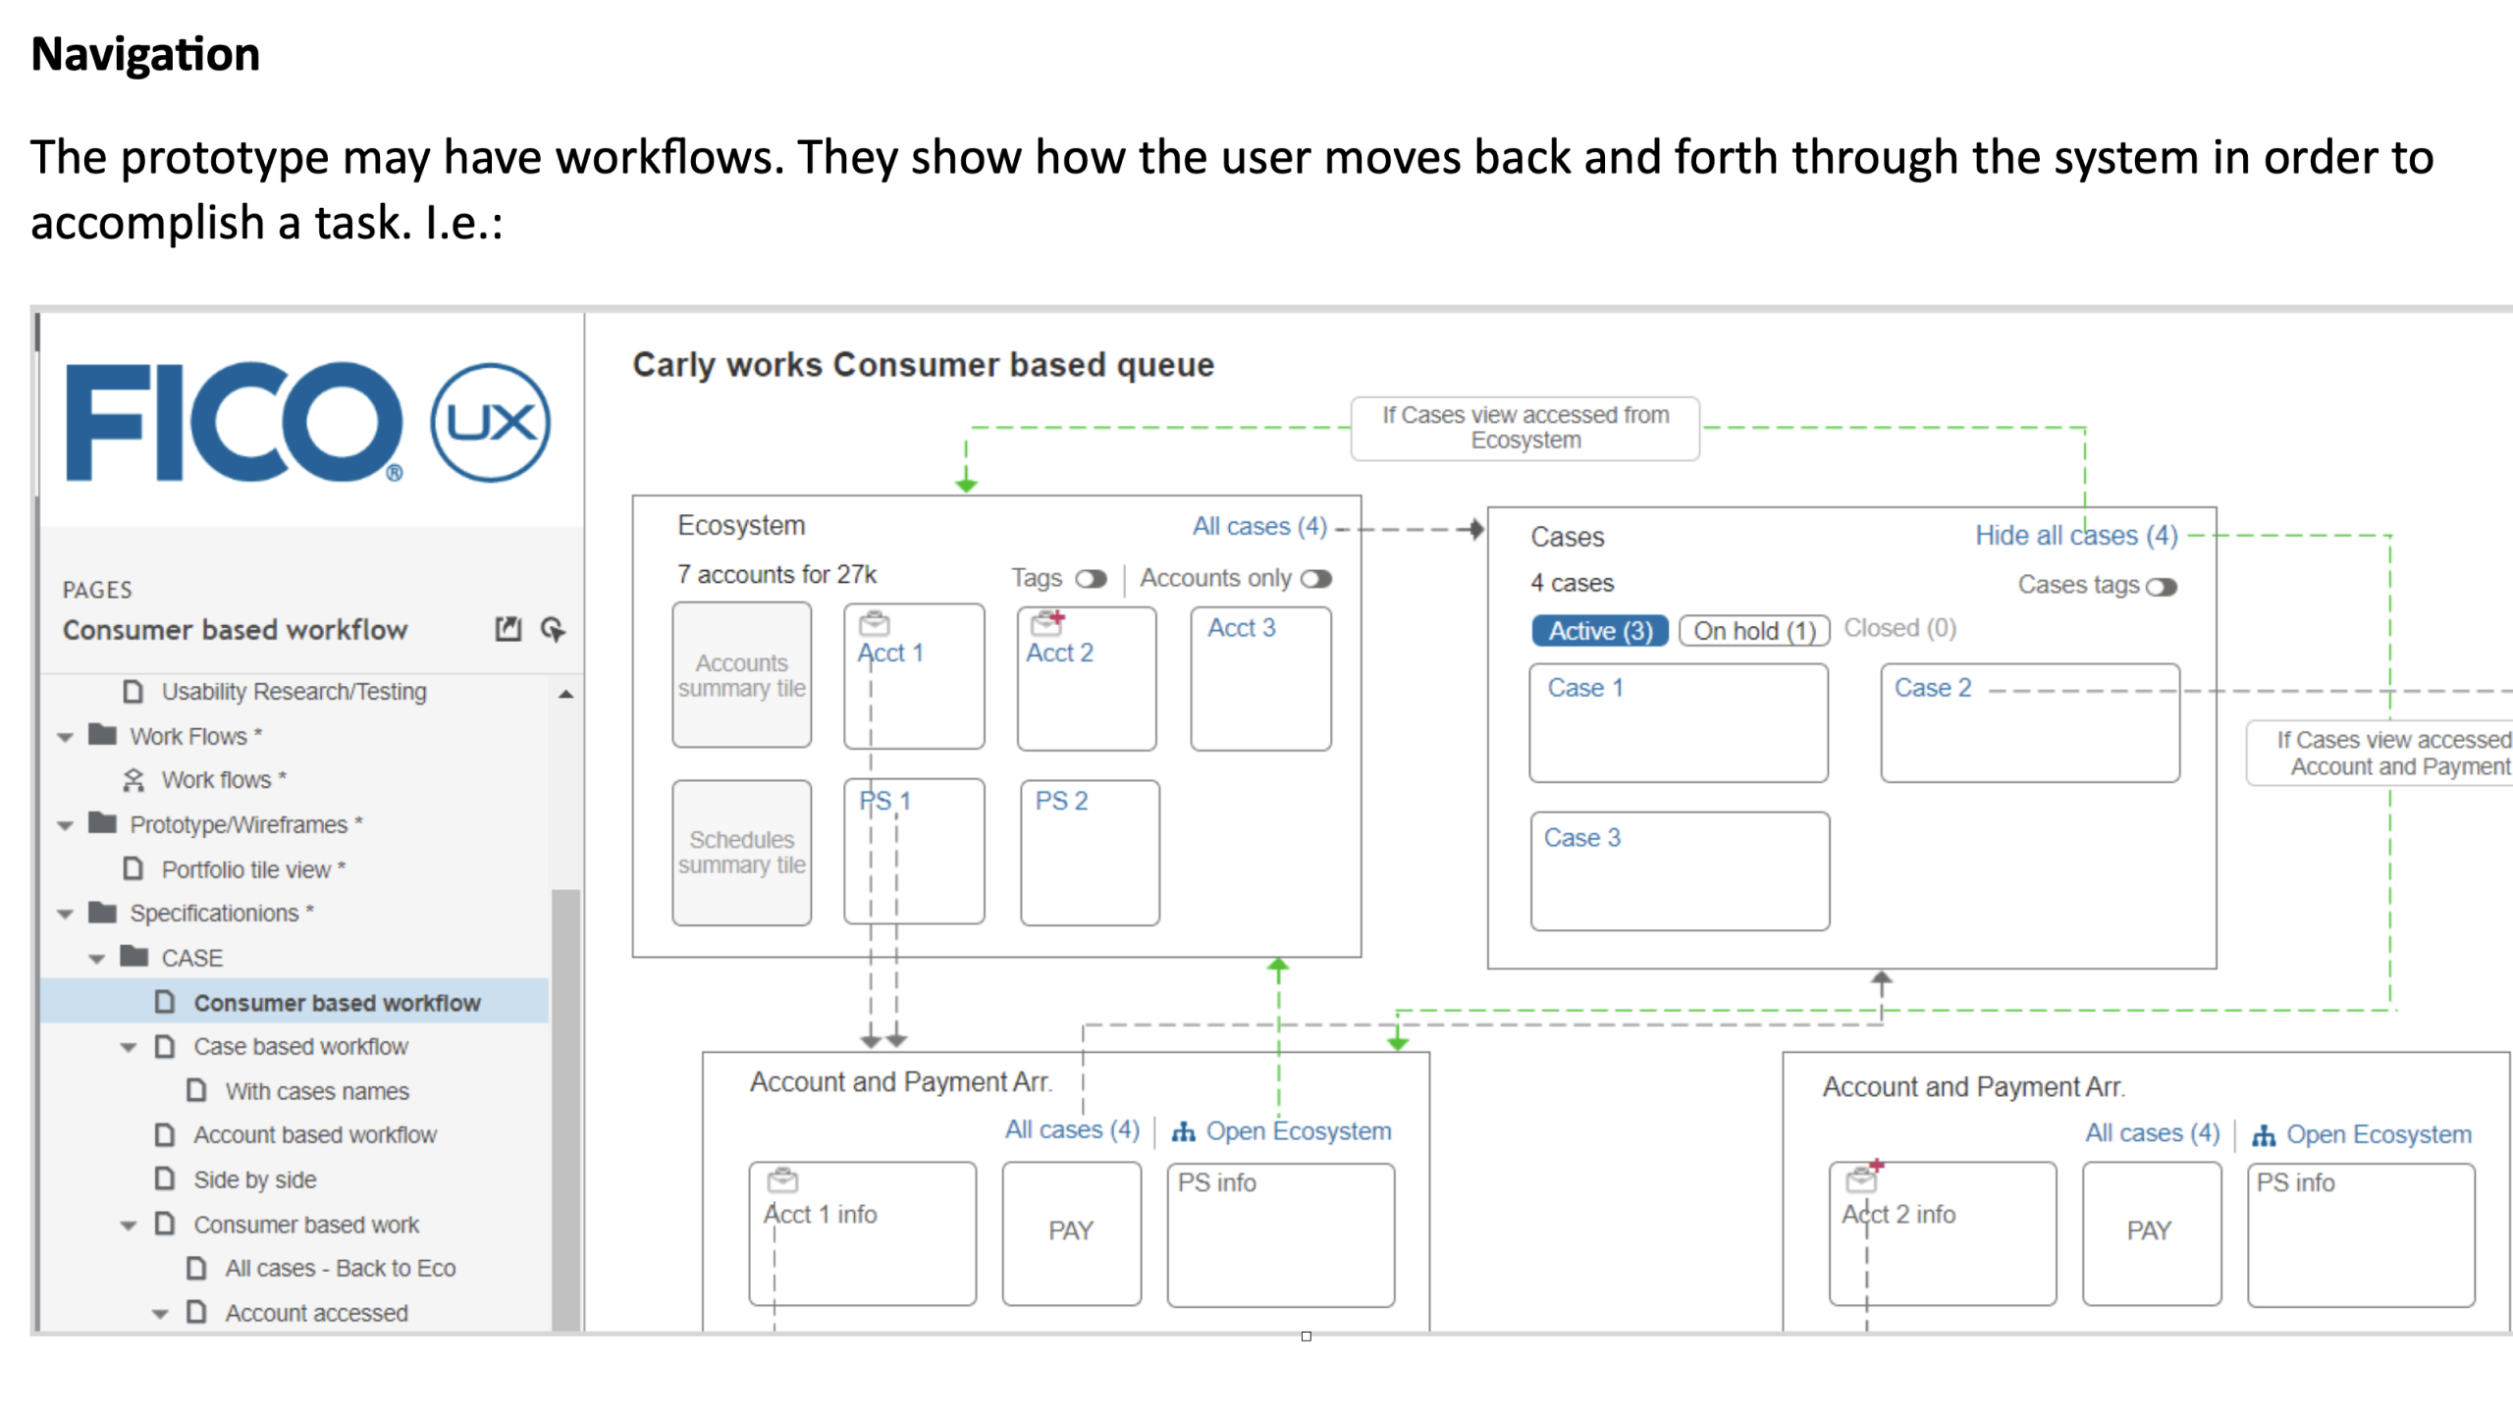Select the Active (3) cases tab
The width and height of the screenshot is (2513, 1413).
1599,631
